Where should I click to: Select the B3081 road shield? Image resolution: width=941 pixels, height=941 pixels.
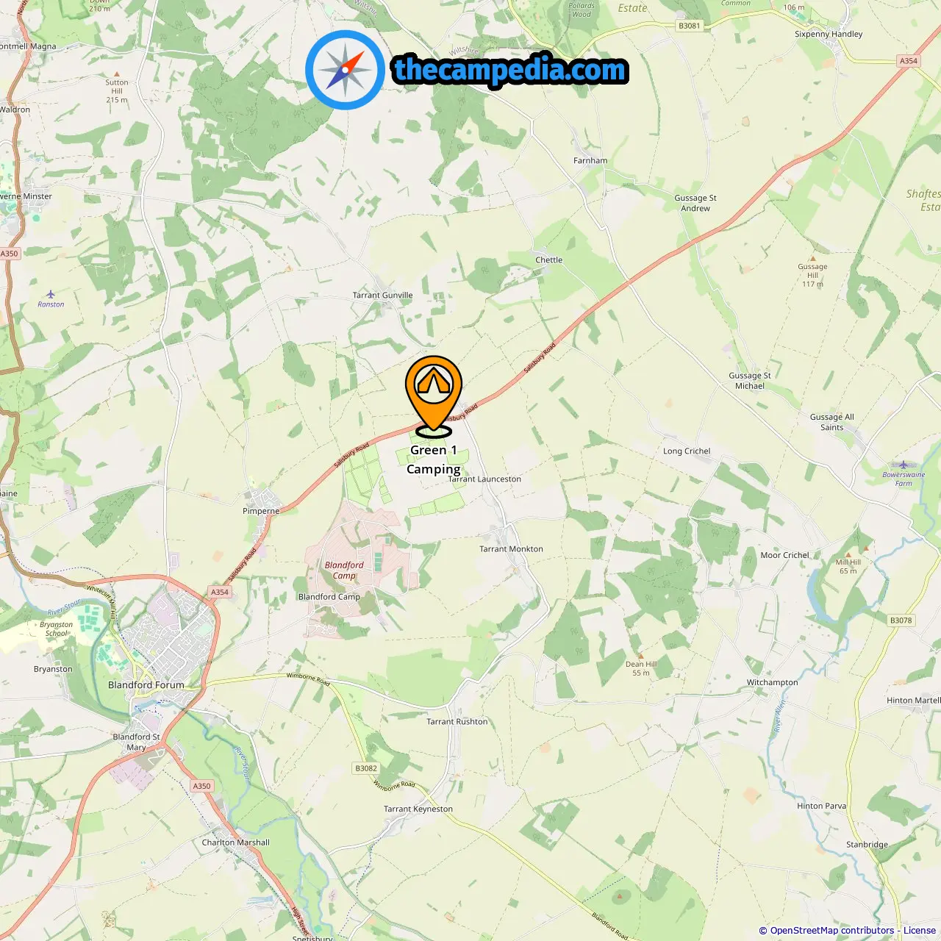point(690,26)
